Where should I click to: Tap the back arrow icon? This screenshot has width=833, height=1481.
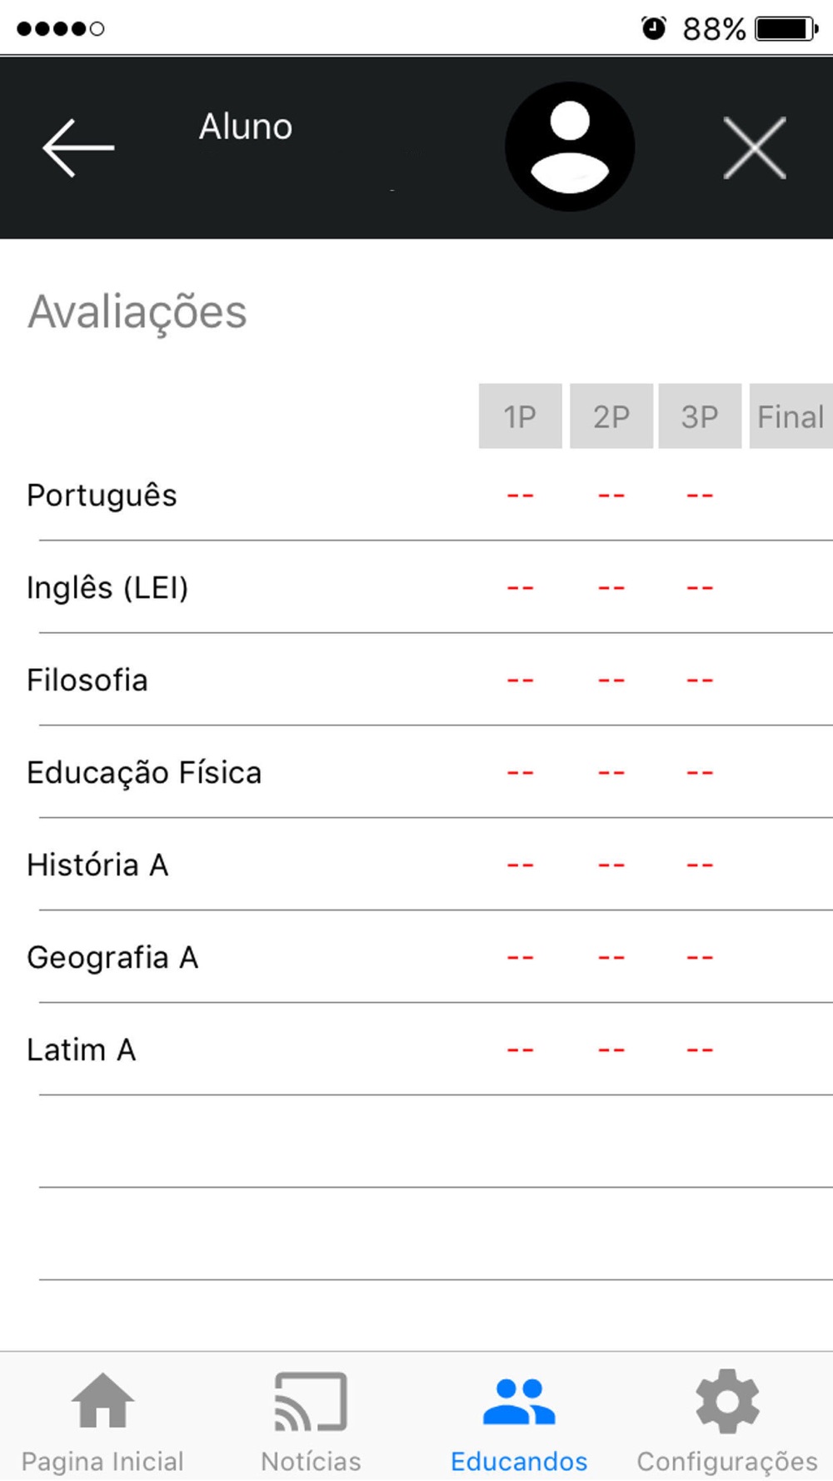[78, 148]
